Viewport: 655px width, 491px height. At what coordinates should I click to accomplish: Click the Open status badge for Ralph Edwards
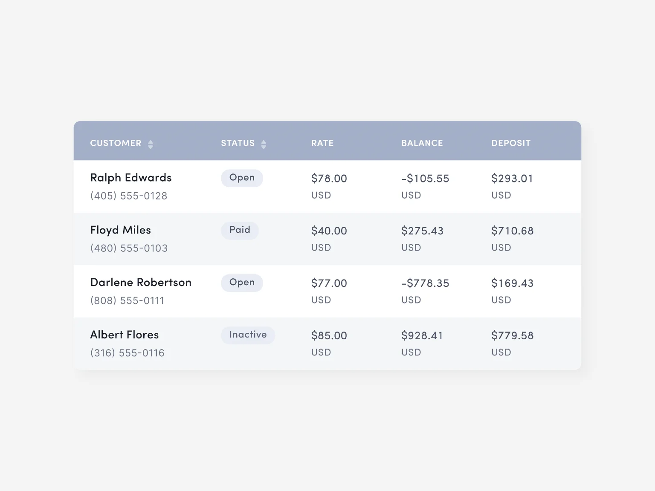click(242, 178)
